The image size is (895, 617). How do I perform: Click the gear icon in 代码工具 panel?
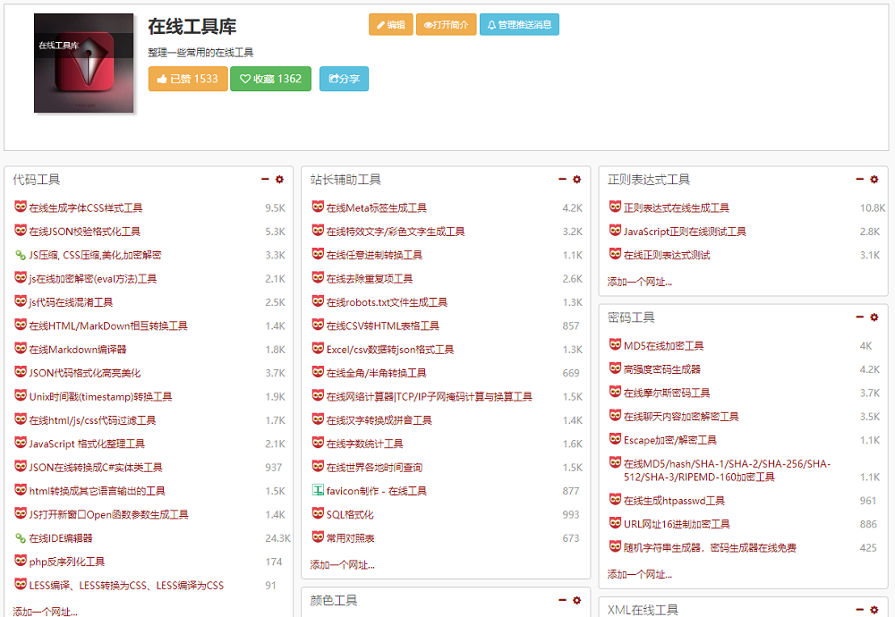click(279, 180)
